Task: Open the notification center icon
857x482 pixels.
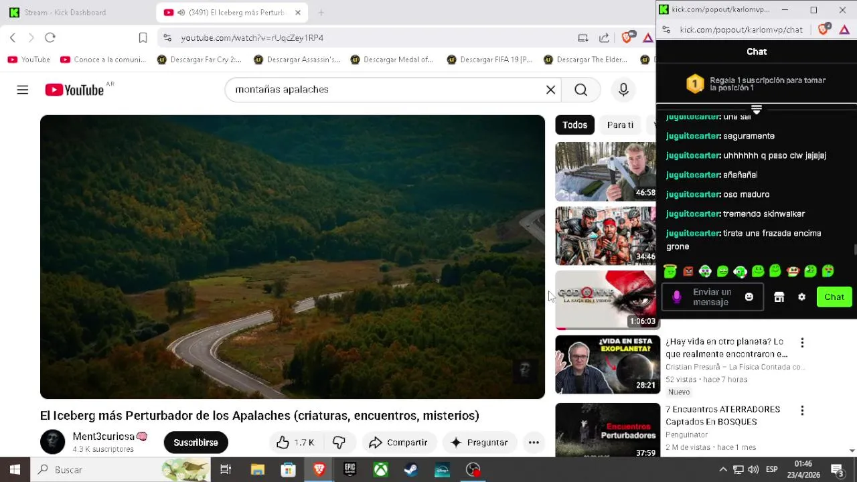Action: (x=837, y=470)
